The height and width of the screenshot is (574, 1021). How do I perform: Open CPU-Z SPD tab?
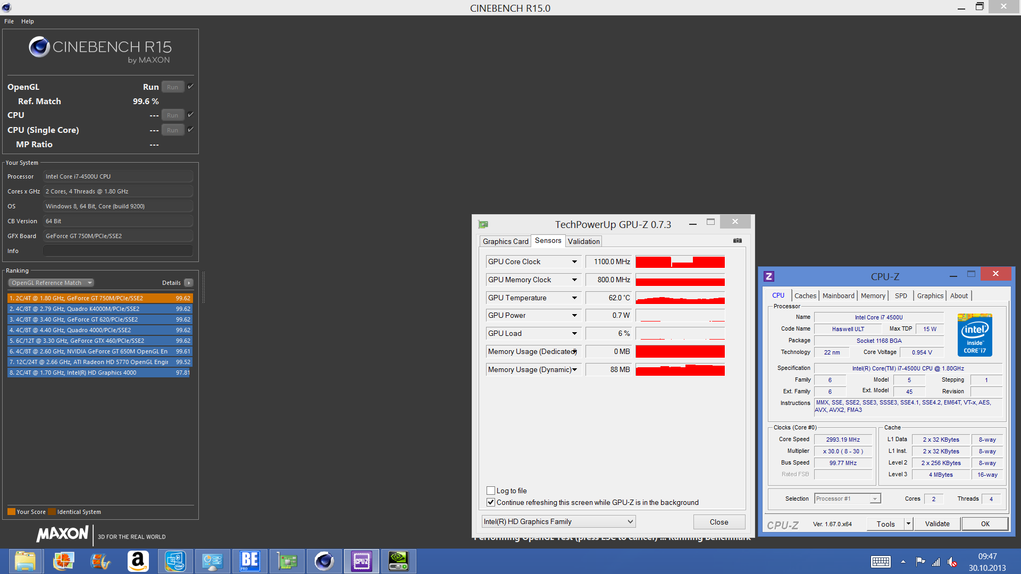click(901, 296)
